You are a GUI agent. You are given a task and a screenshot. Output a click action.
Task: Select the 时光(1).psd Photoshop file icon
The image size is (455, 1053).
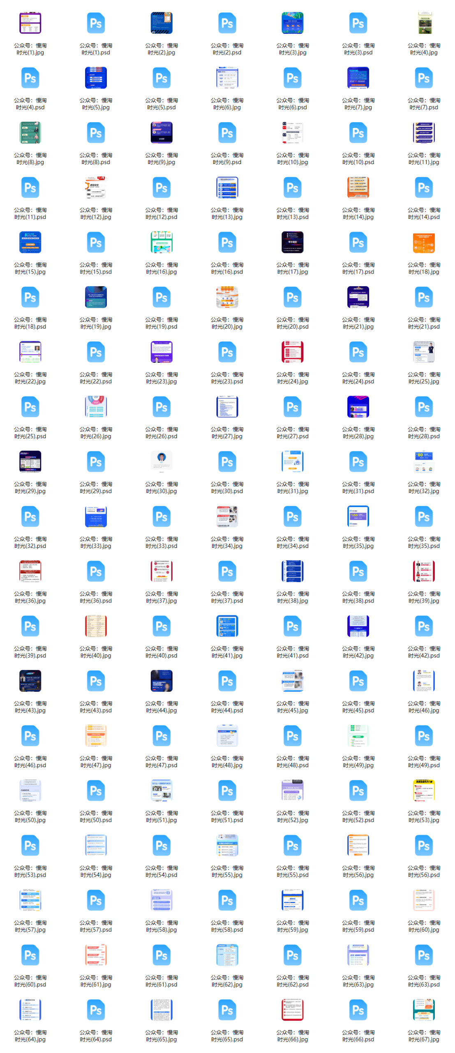point(96,23)
